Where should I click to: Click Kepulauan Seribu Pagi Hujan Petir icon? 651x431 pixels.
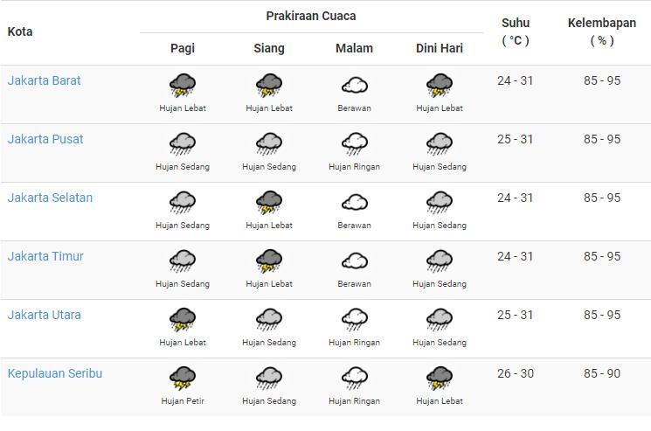click(x=183, y=379)
